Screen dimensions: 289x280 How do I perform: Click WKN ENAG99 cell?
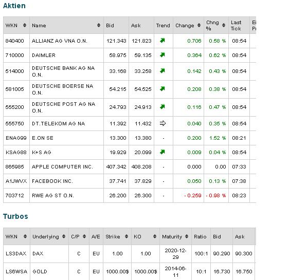click(16, 138)
